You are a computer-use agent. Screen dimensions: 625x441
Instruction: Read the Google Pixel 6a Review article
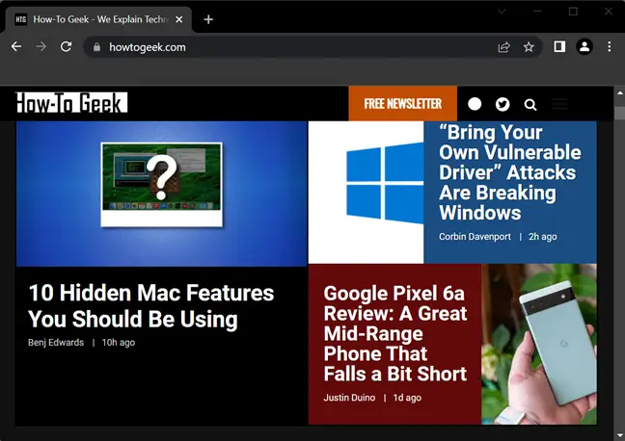point(395,333)
